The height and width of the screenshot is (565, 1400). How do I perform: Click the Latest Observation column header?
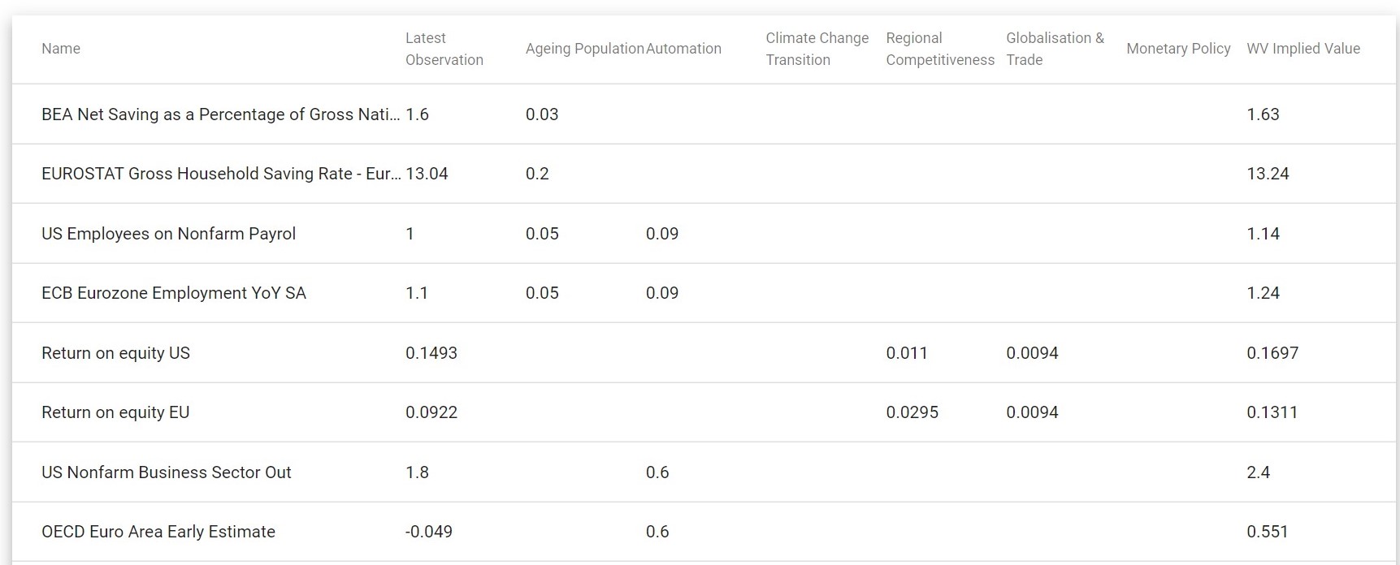pos(444,49)
